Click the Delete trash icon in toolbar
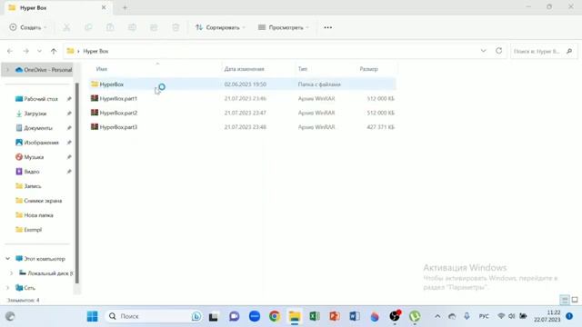The height and width of the screenshot is (327, 582). pos(176,27)
